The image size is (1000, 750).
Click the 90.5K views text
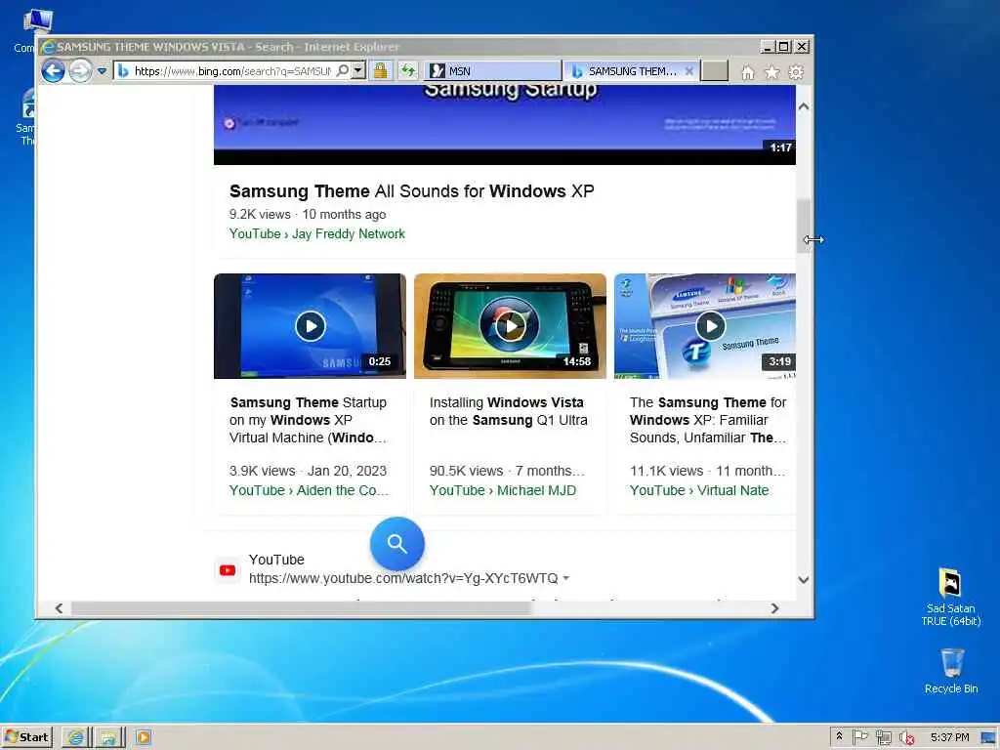pos(466,471)
